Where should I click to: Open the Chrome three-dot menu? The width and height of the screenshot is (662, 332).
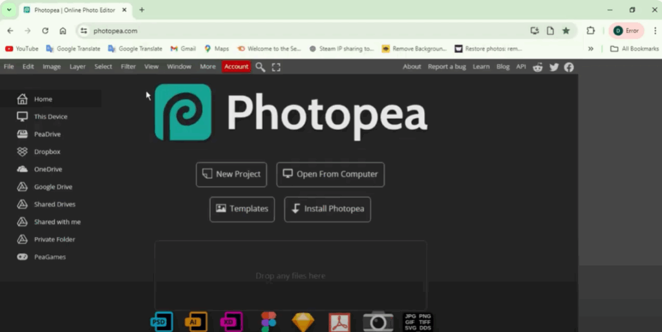[655, 31]
